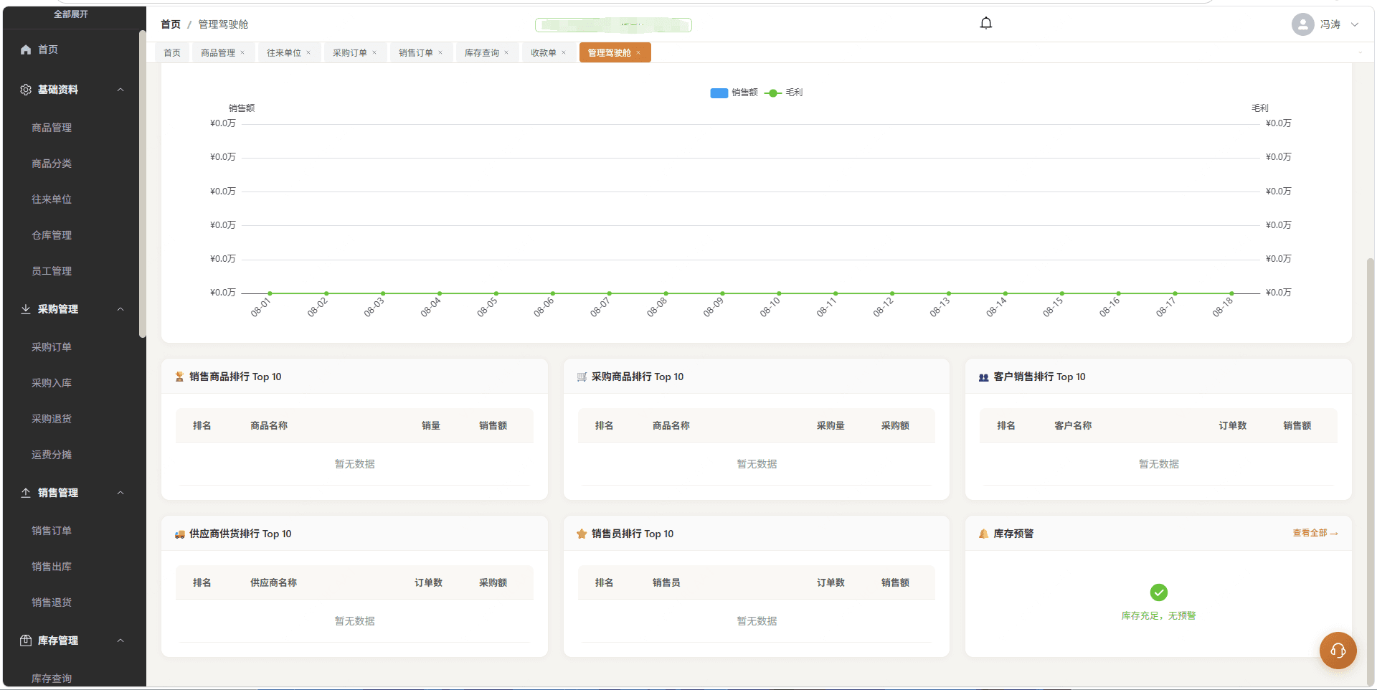Open the tabs overflow dropdown arrow
This screenshot has width=1377, height=690.
tap(1360, 52)
